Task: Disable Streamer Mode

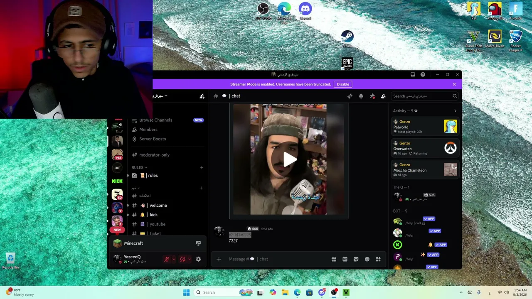Action: click(x=343, y=84)
